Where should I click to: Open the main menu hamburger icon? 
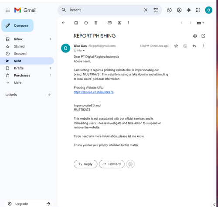[x=7, y=10]
